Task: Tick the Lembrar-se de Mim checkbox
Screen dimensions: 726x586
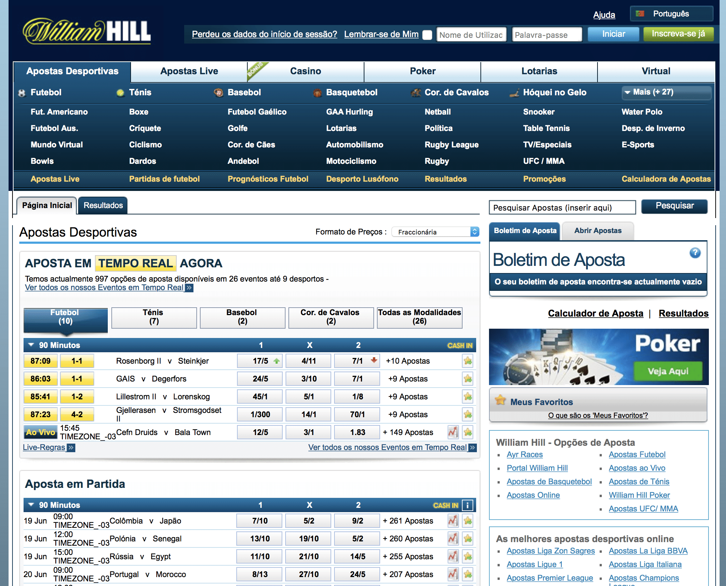Action: (x=427, y=35)
